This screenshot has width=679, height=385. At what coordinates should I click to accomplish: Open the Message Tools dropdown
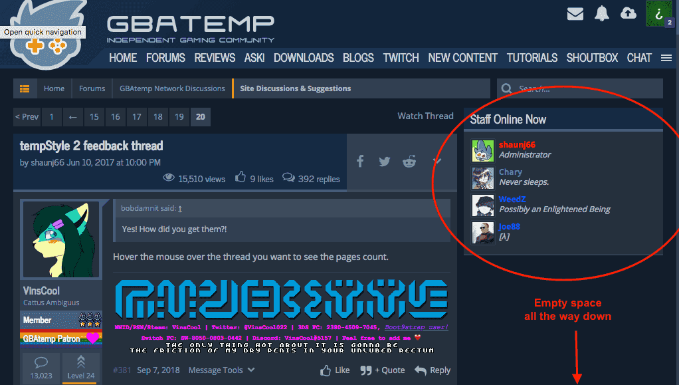click(x=222, y=370)
